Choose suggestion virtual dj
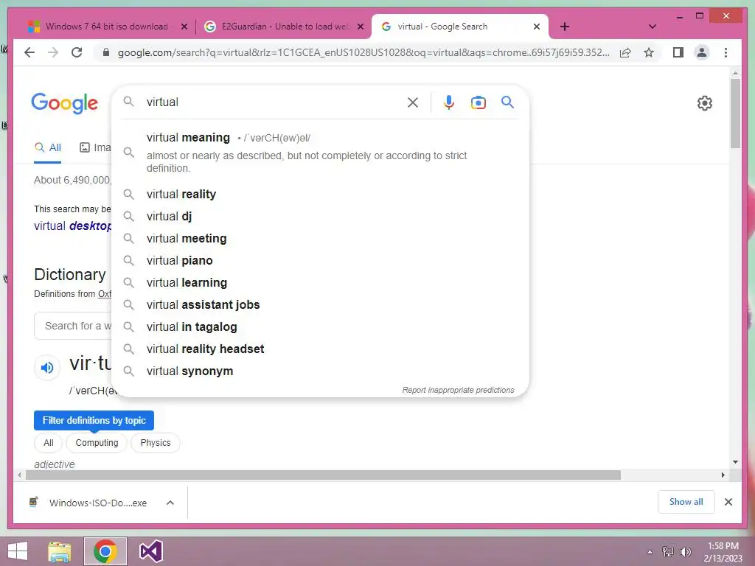Image resolution: width=755 pixels, height=566 pixels. point(320,216)
